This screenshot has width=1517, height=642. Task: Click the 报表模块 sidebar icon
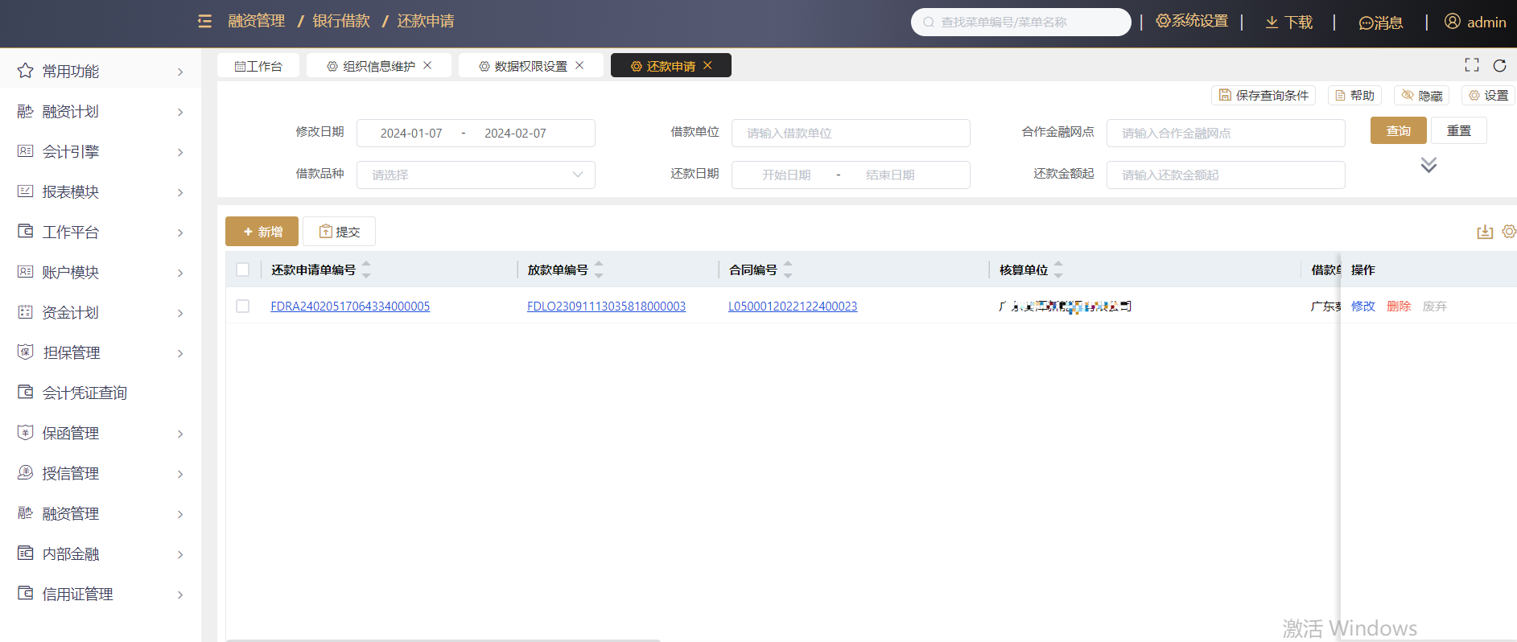click(25, 191)
